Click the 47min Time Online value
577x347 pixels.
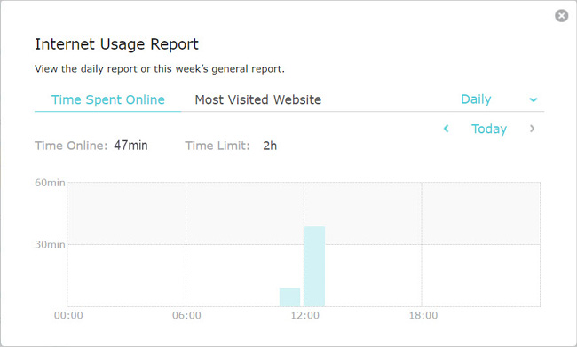130,146
